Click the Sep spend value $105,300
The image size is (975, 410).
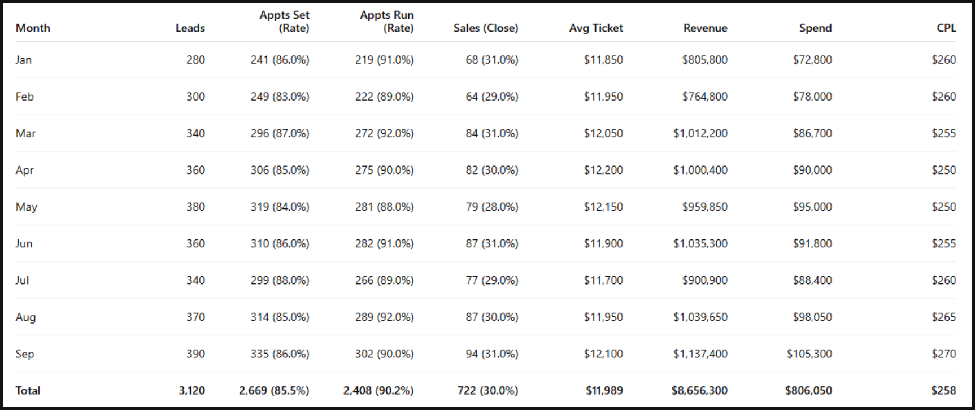point(809,354)
